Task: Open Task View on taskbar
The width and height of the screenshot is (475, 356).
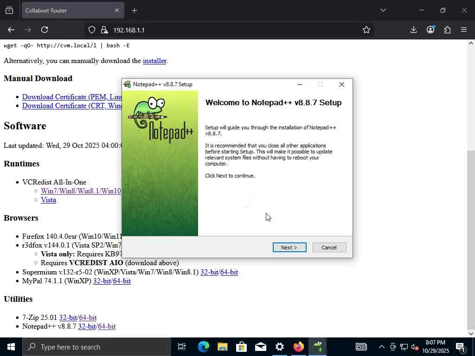Action: (181, 347)
